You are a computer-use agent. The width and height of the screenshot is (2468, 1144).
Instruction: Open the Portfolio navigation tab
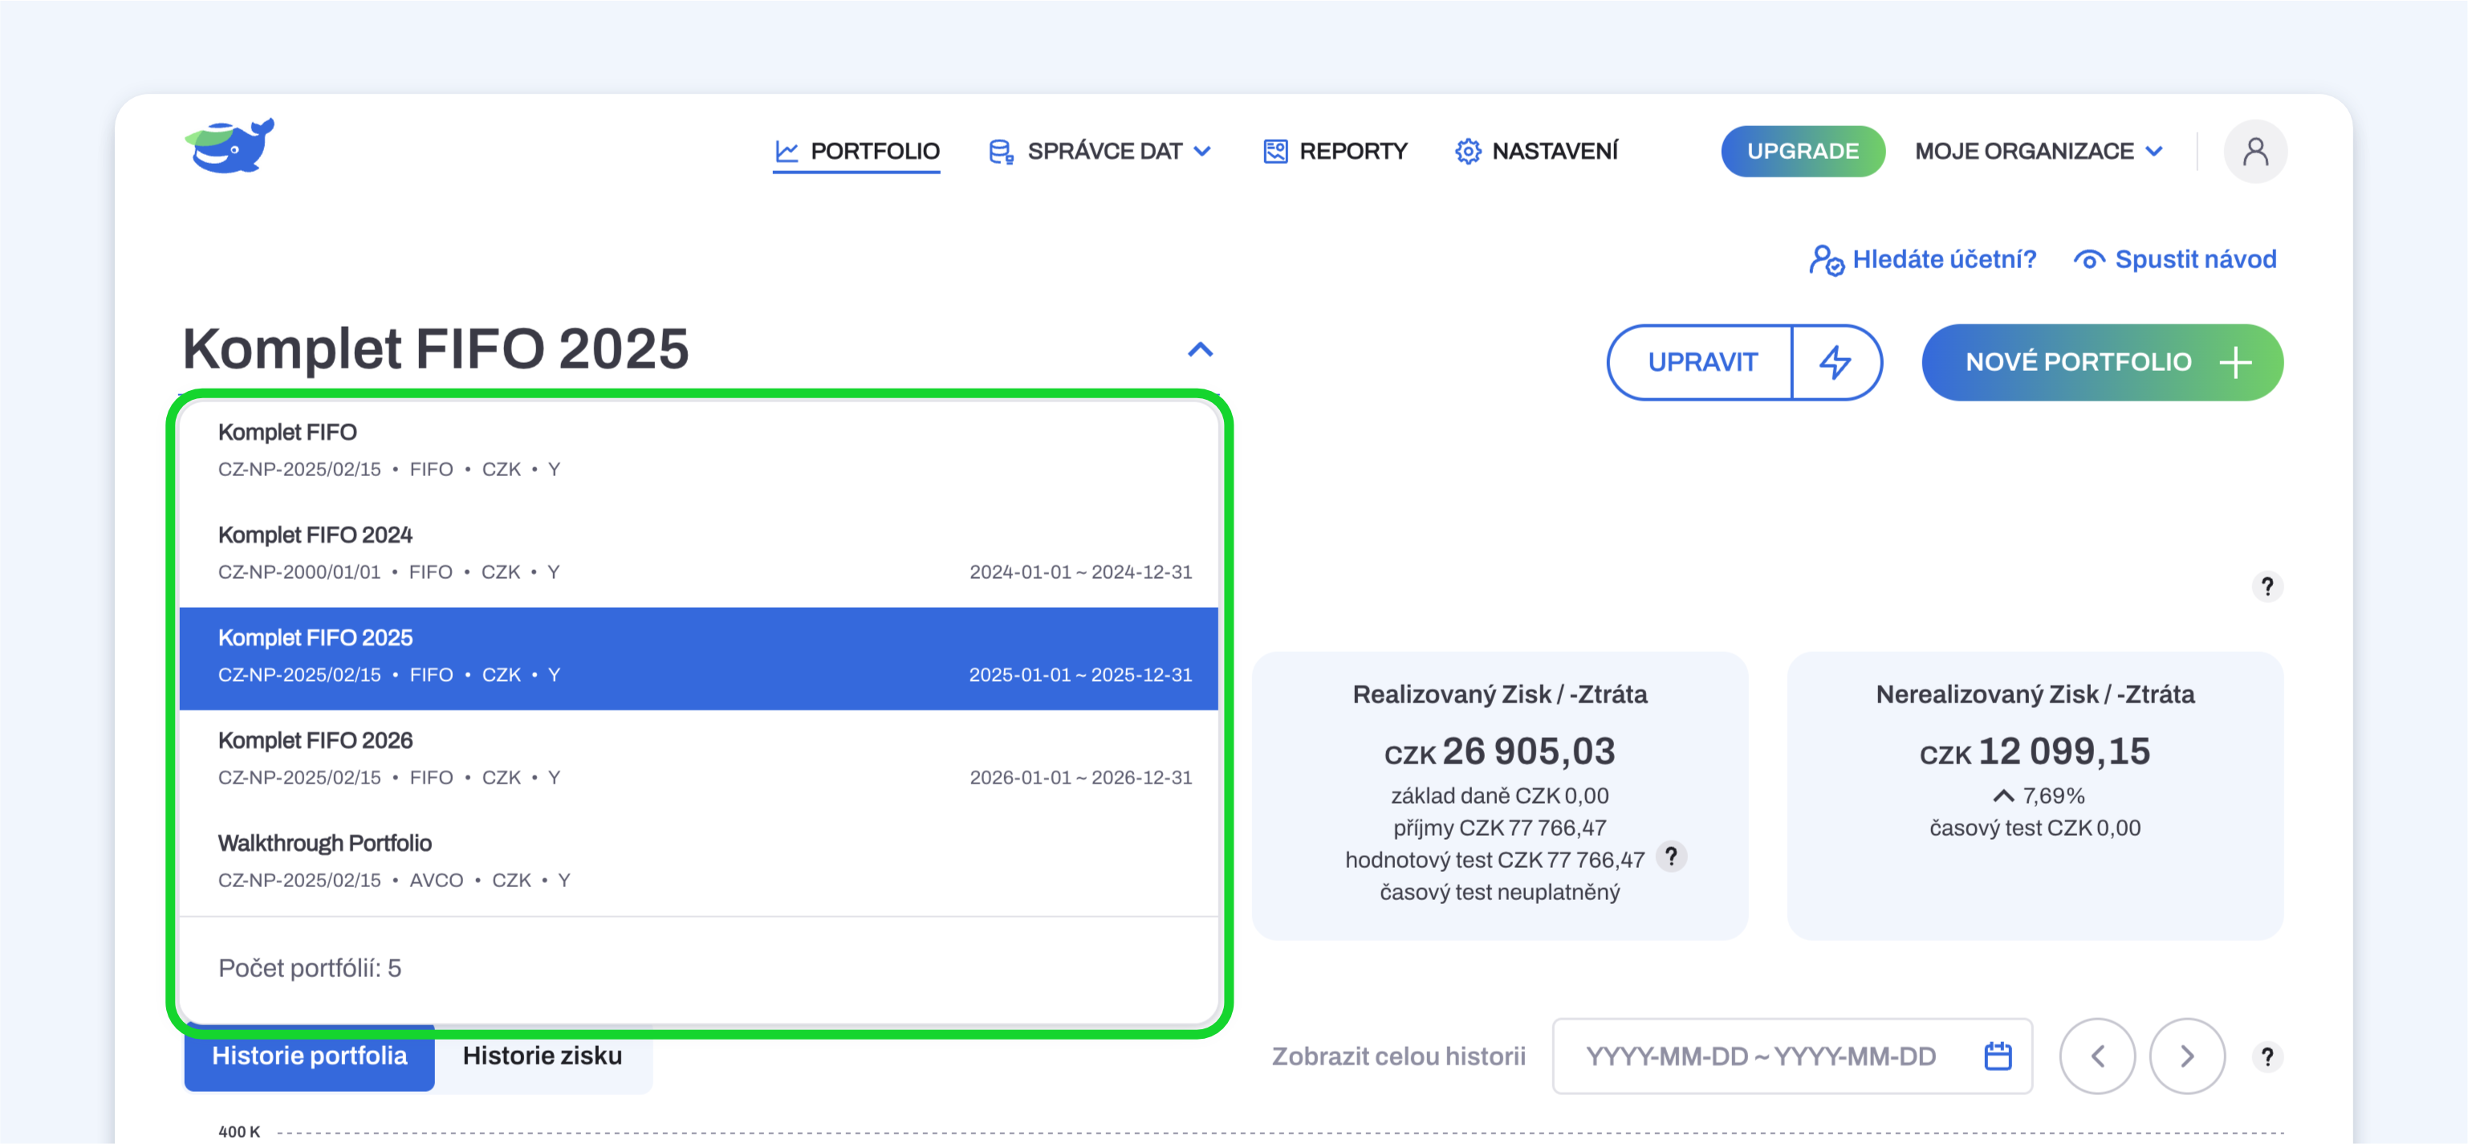click(856, 152)
